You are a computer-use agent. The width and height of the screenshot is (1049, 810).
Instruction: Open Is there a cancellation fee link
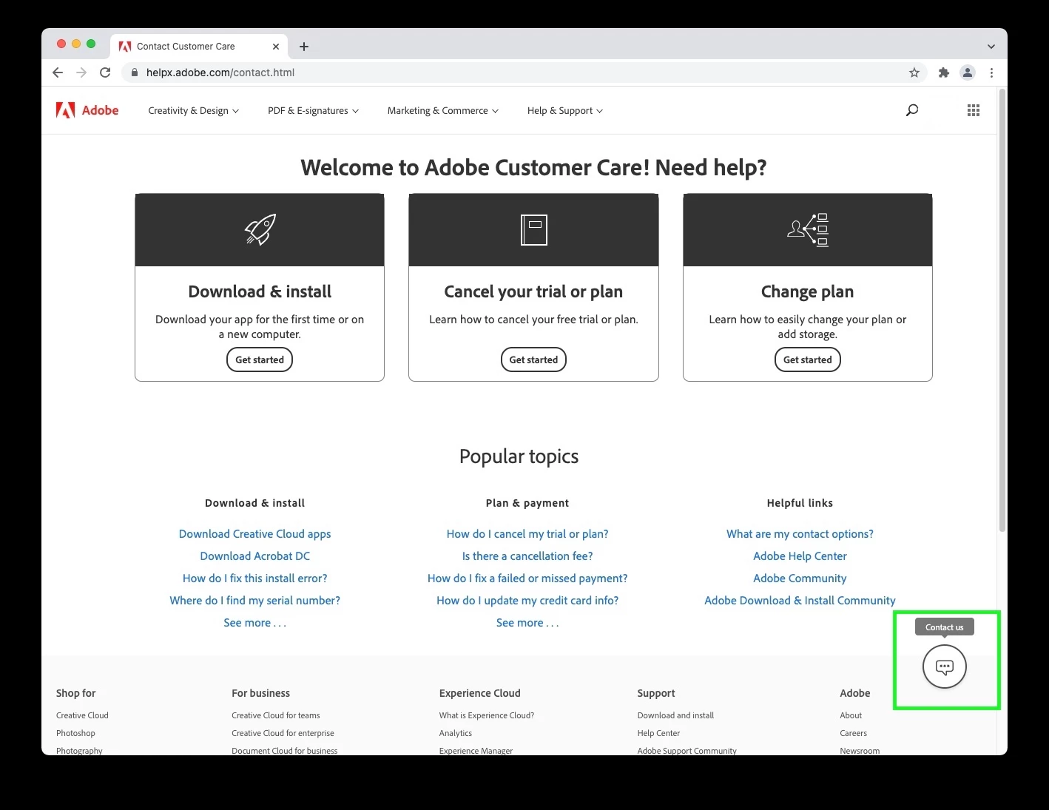click(527, 556)
